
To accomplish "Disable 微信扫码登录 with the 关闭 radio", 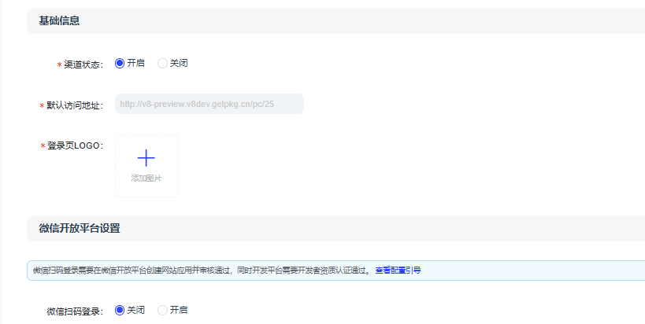I will coord(120,310).
